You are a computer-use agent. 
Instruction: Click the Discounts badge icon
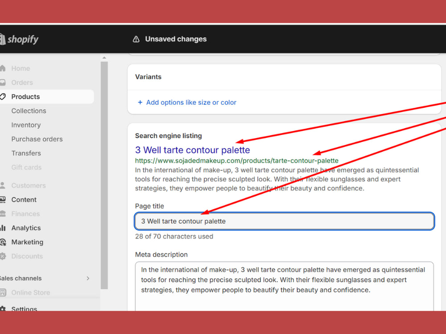tap(3, 256)
